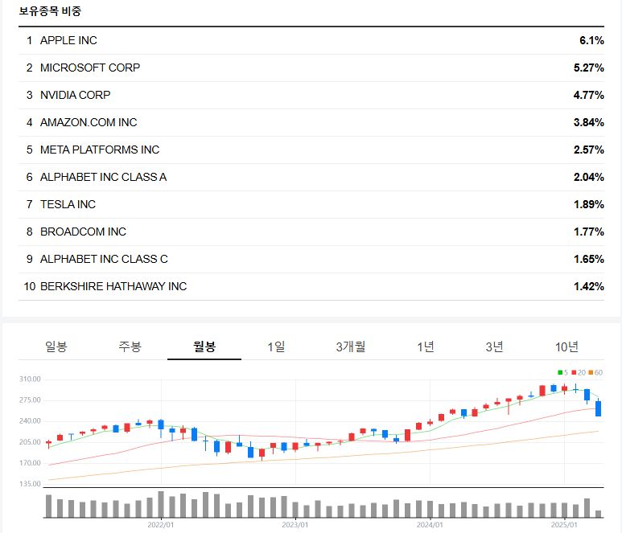Click the TESLA INC holding row
Viewport: 622px width, 533px height.
coord(311,204)
